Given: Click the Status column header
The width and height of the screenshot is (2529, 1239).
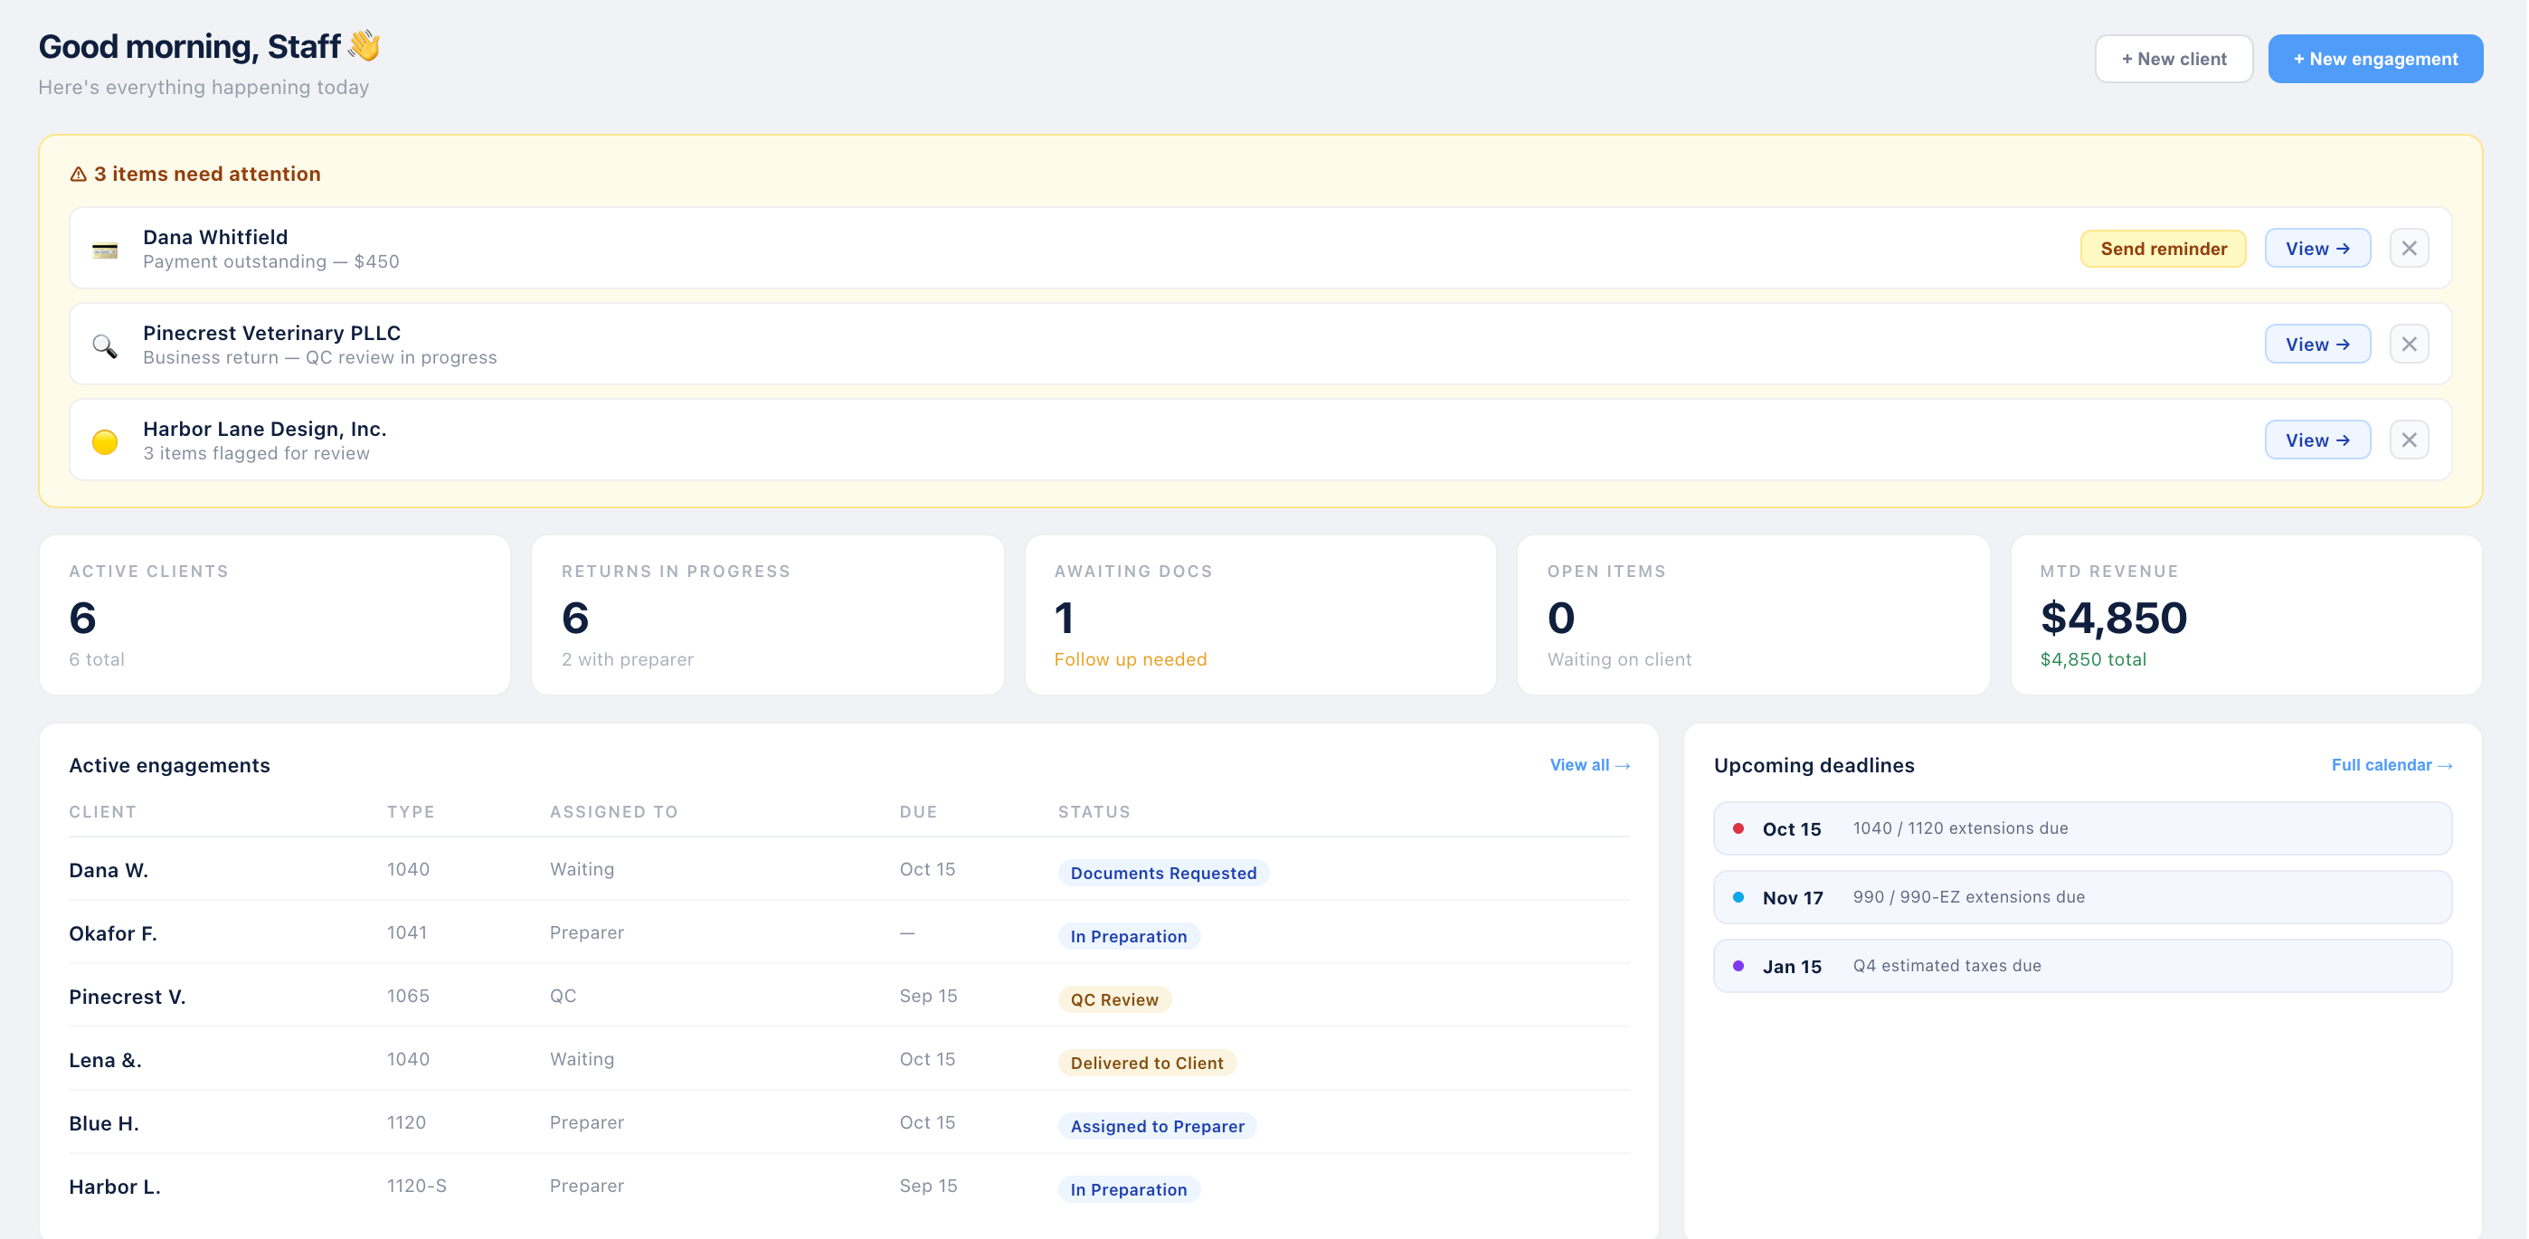Looking at the screenshot, I should (1094, 812).
